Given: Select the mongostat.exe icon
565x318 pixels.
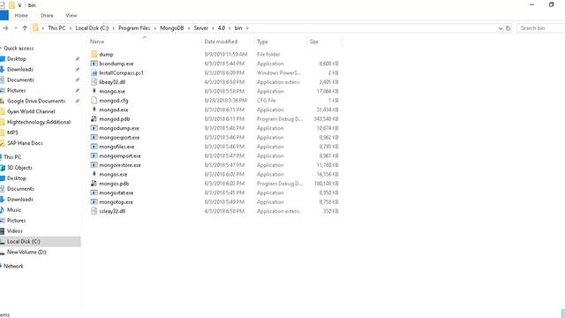Looking at the screenshot, I should (x=94, y=193).
